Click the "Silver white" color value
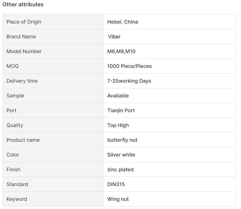Viewport: 241px width, 209px height. (x=121, y=155)
